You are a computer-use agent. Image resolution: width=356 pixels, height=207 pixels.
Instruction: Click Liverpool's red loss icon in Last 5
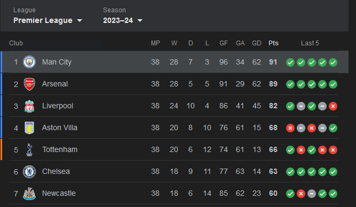click(x=333, y=106)
